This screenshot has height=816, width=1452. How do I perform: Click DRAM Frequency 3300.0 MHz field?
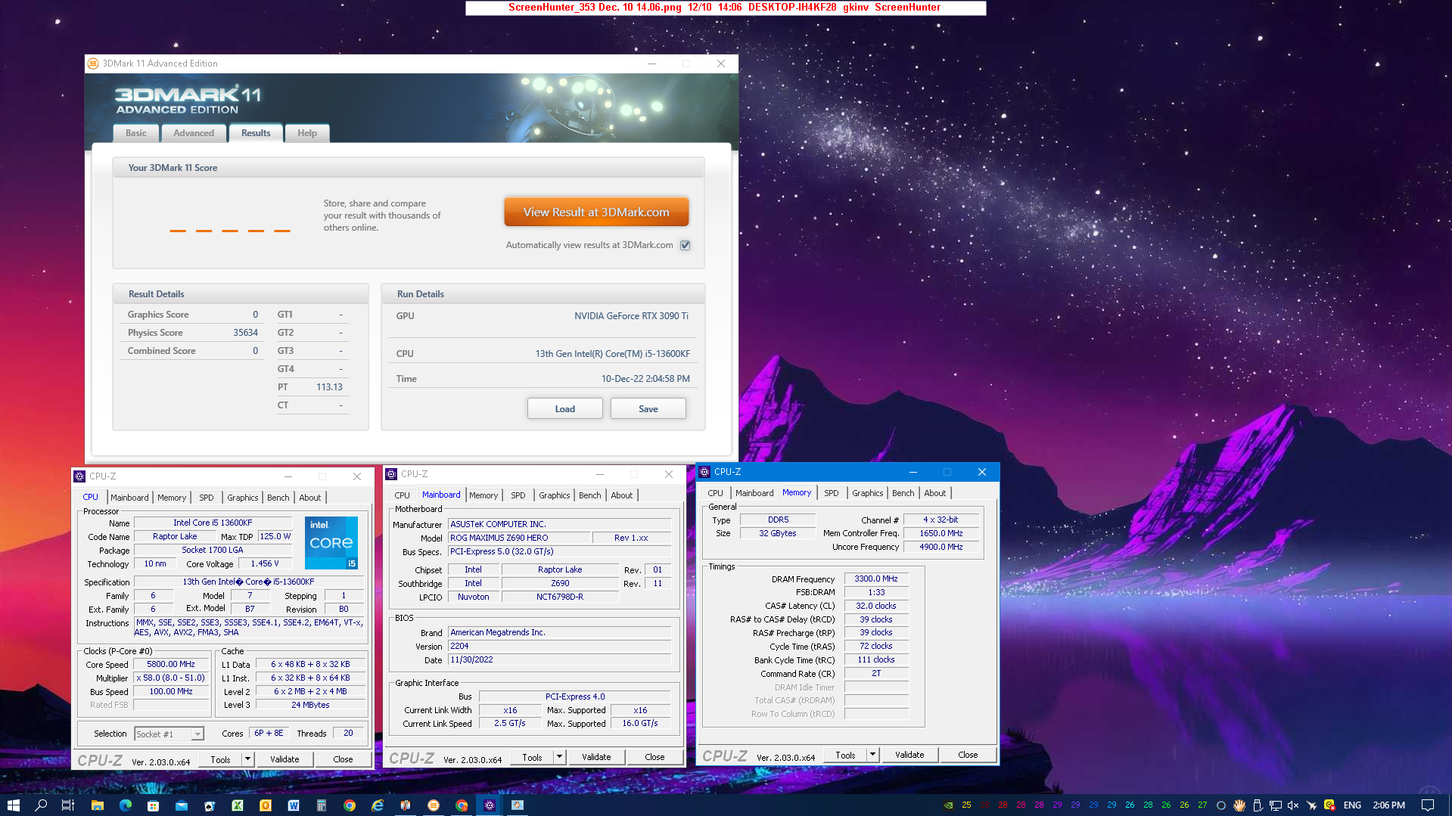point(876,579)
